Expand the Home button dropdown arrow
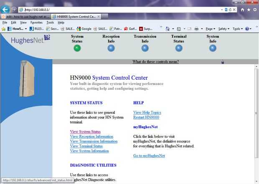 (173, 29)
